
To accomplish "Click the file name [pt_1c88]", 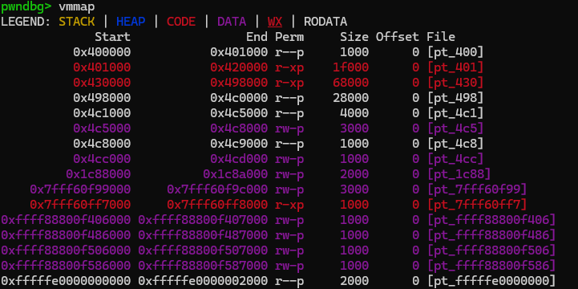I will click(459, 174).
